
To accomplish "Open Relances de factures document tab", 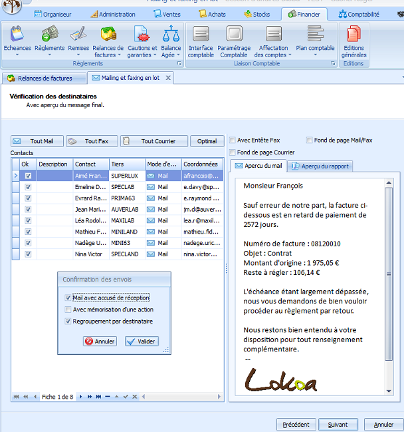I will 44,79.
